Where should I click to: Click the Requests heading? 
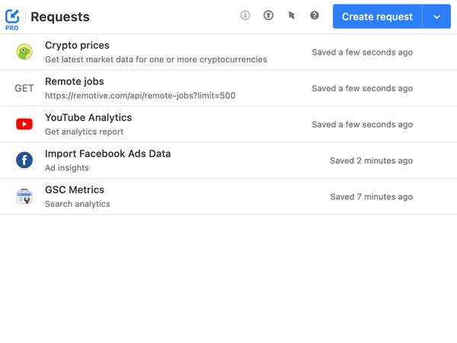coord(60,17)
